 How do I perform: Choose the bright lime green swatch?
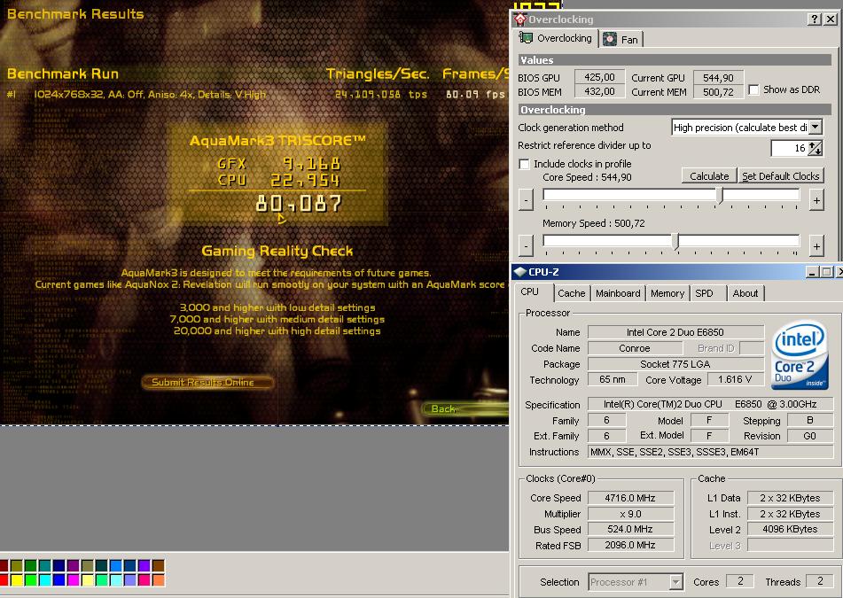(31, 579)
